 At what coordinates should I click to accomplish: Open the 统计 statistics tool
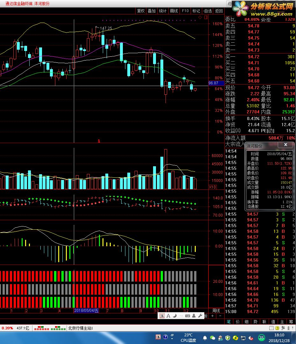point(163,11)
